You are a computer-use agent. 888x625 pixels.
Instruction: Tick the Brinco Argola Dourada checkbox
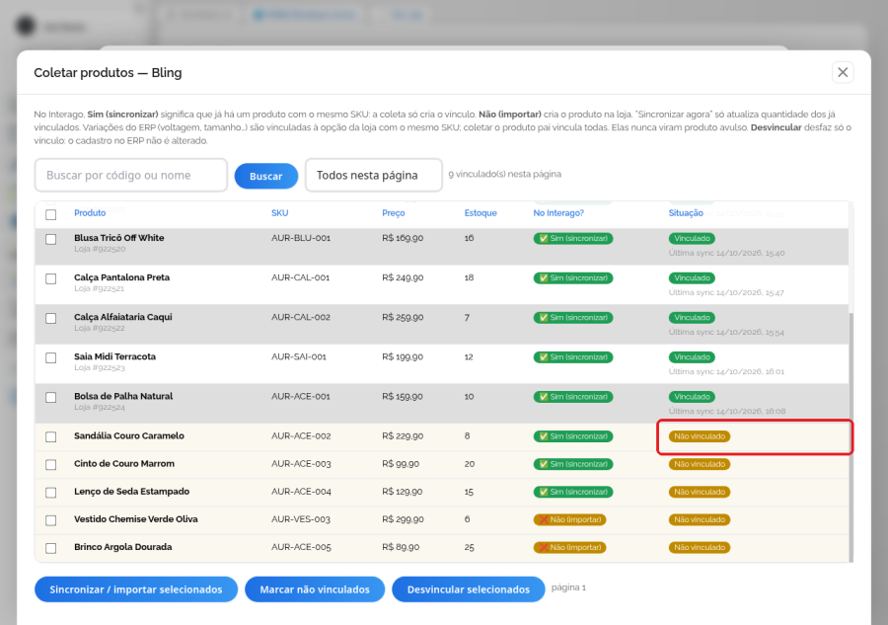[51, 548]
